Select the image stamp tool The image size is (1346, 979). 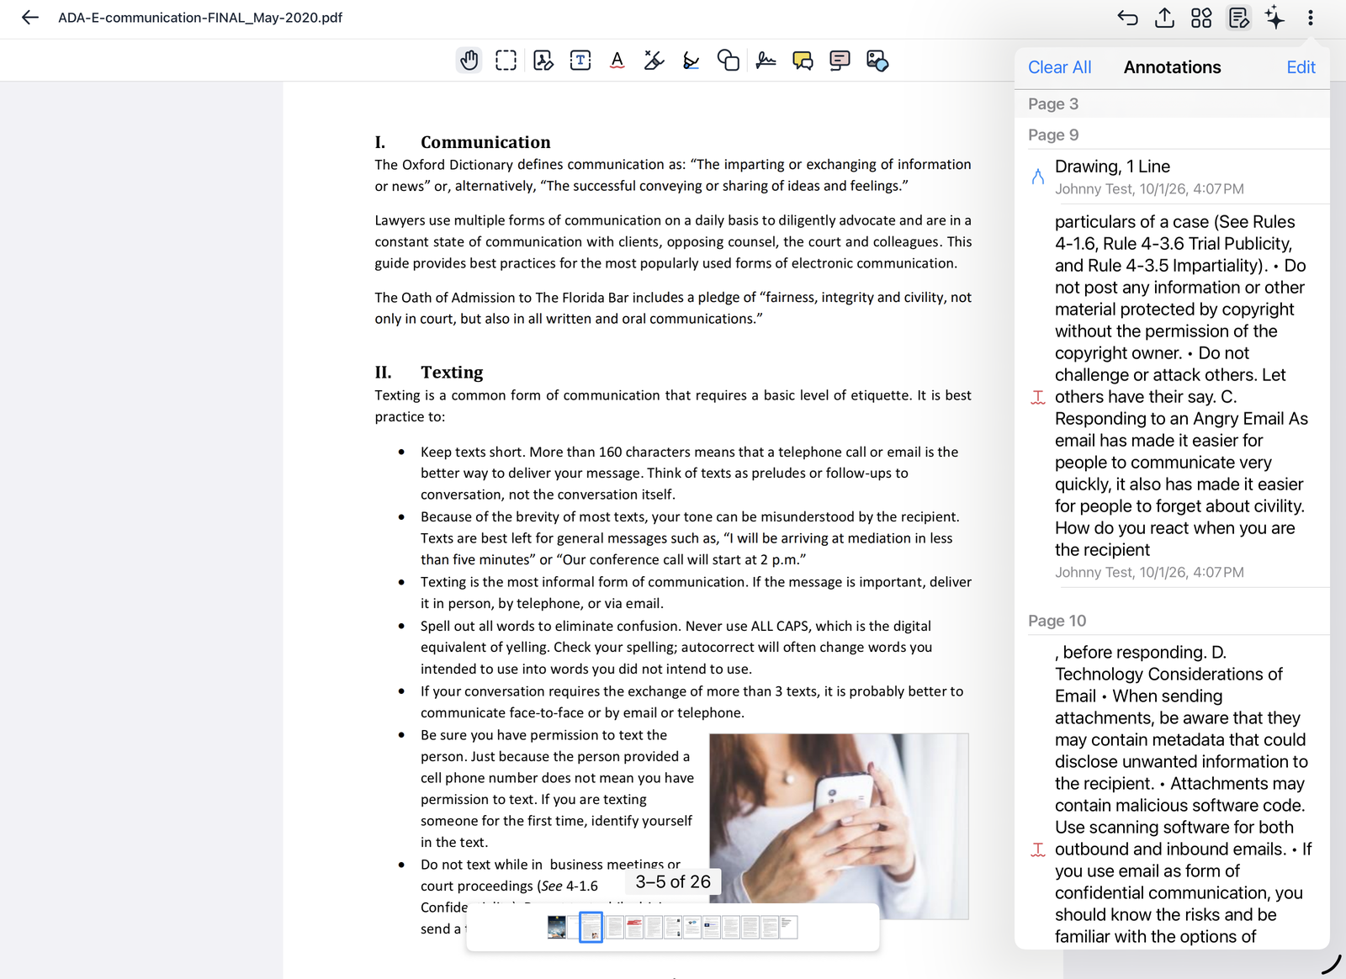pyautogui.click(x=877, y=61)
